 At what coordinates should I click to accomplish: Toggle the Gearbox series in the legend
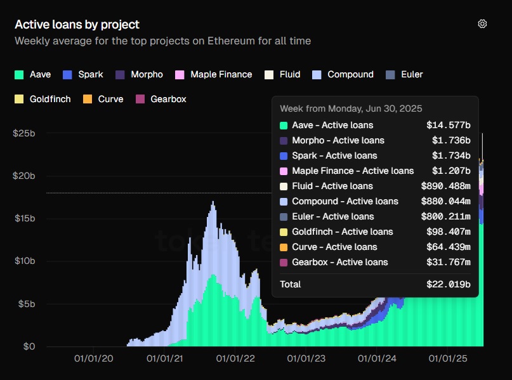coord(161,99)
